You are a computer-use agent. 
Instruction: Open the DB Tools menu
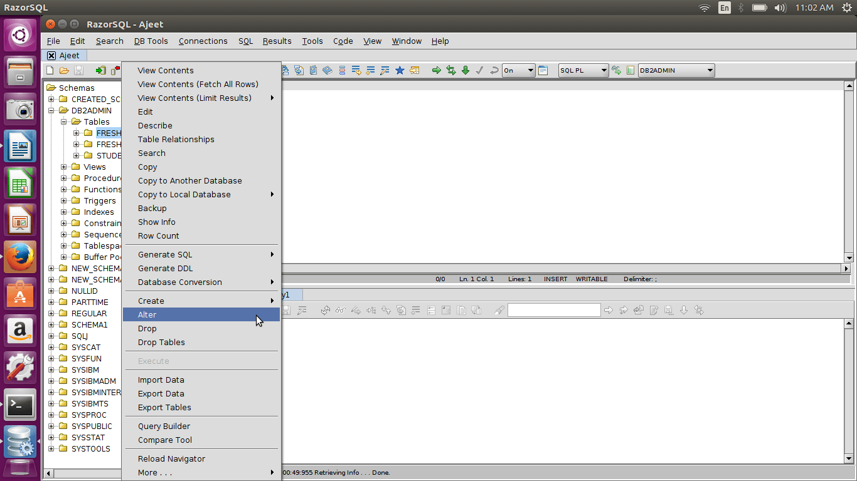click(151, 41)
